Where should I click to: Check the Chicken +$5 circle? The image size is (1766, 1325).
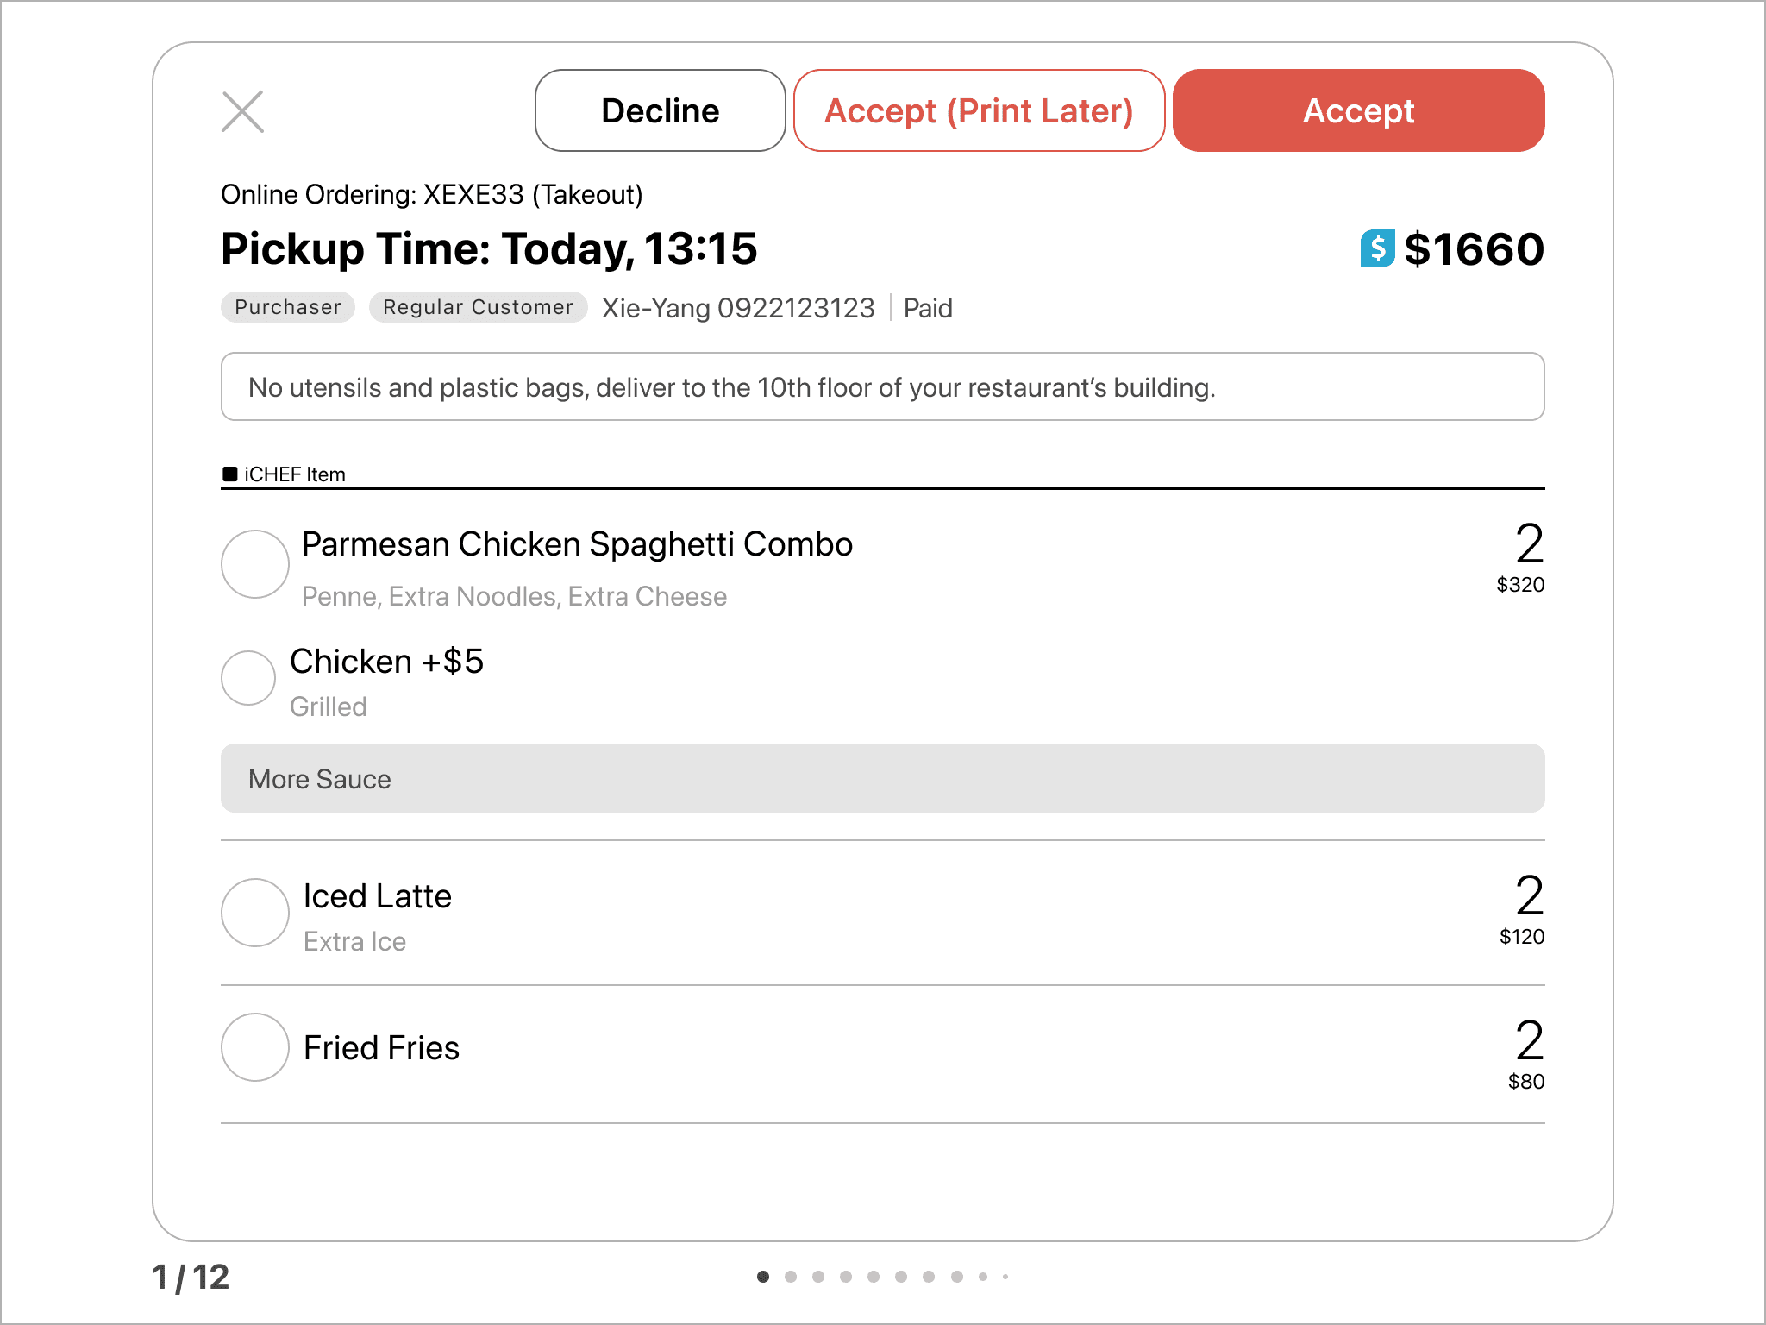pyautogui.click(x=248, y=678)
